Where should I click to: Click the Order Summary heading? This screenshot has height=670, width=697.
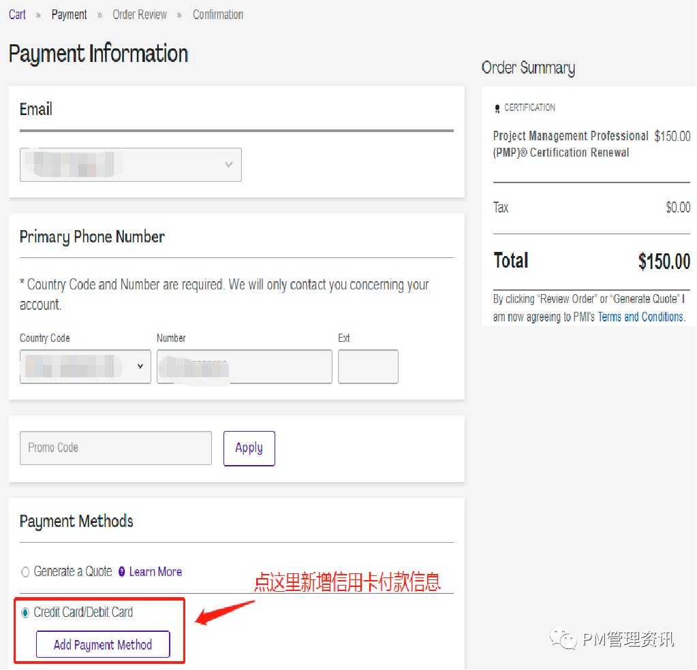click(x=529, y=68)
